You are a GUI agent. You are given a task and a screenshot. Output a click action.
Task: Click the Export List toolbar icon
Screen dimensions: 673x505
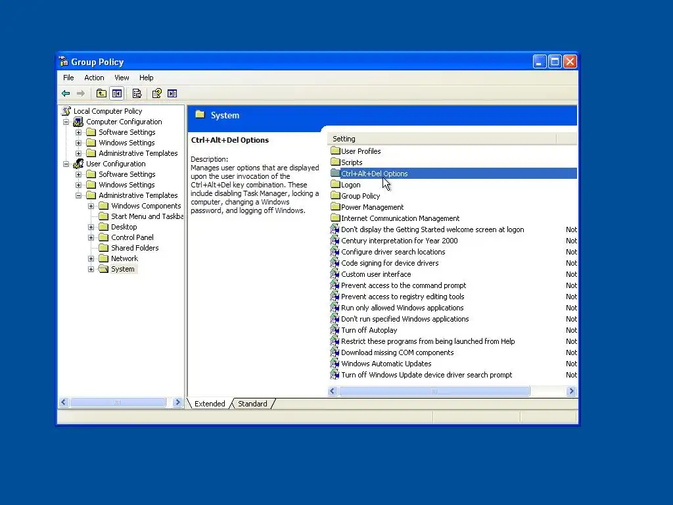(x=137, y=93)
